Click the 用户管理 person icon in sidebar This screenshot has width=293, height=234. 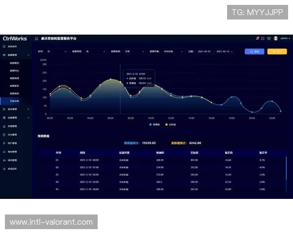4,143
